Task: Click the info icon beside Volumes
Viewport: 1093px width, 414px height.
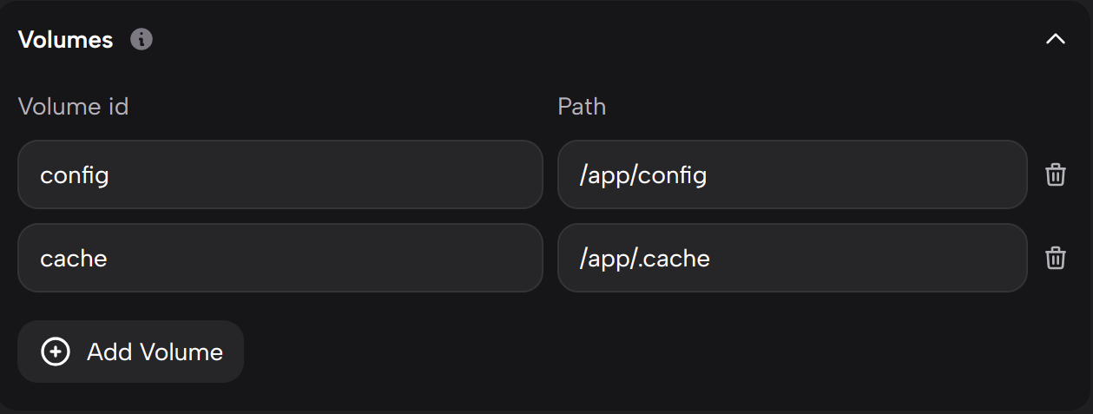Action: (x=142, y=39)
